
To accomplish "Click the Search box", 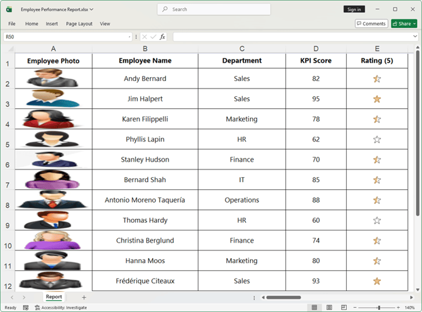I will pos(214,9).
